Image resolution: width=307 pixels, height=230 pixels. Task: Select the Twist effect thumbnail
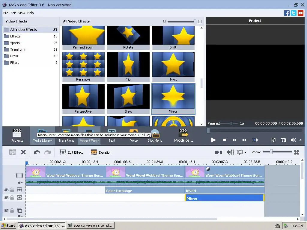click(x=173, y=67)
